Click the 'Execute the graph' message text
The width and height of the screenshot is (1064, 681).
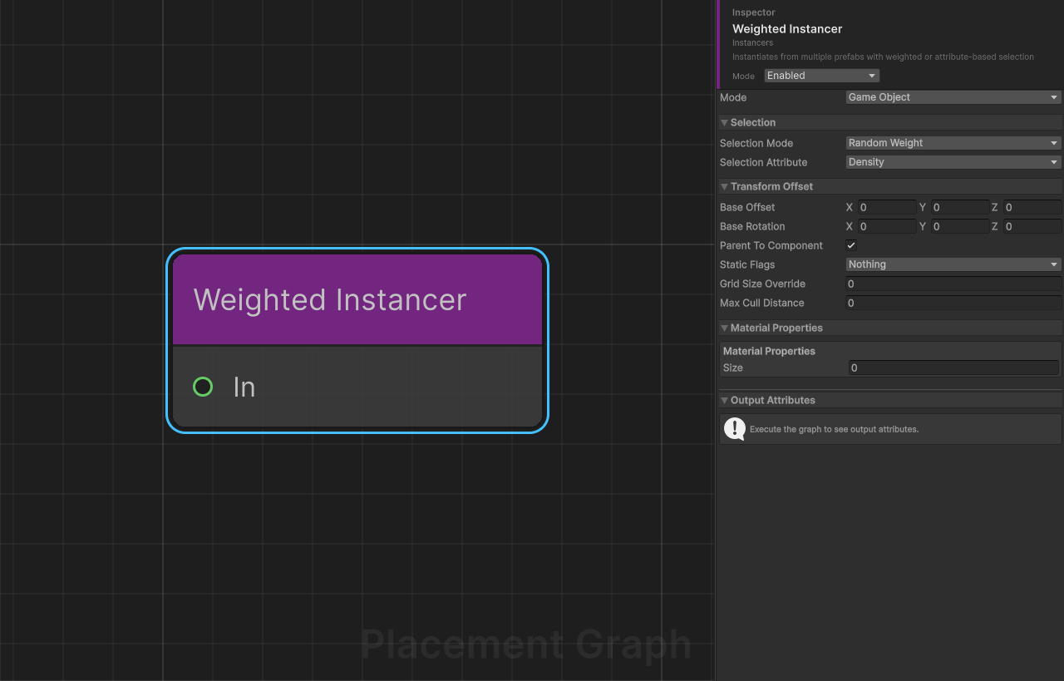834,429
